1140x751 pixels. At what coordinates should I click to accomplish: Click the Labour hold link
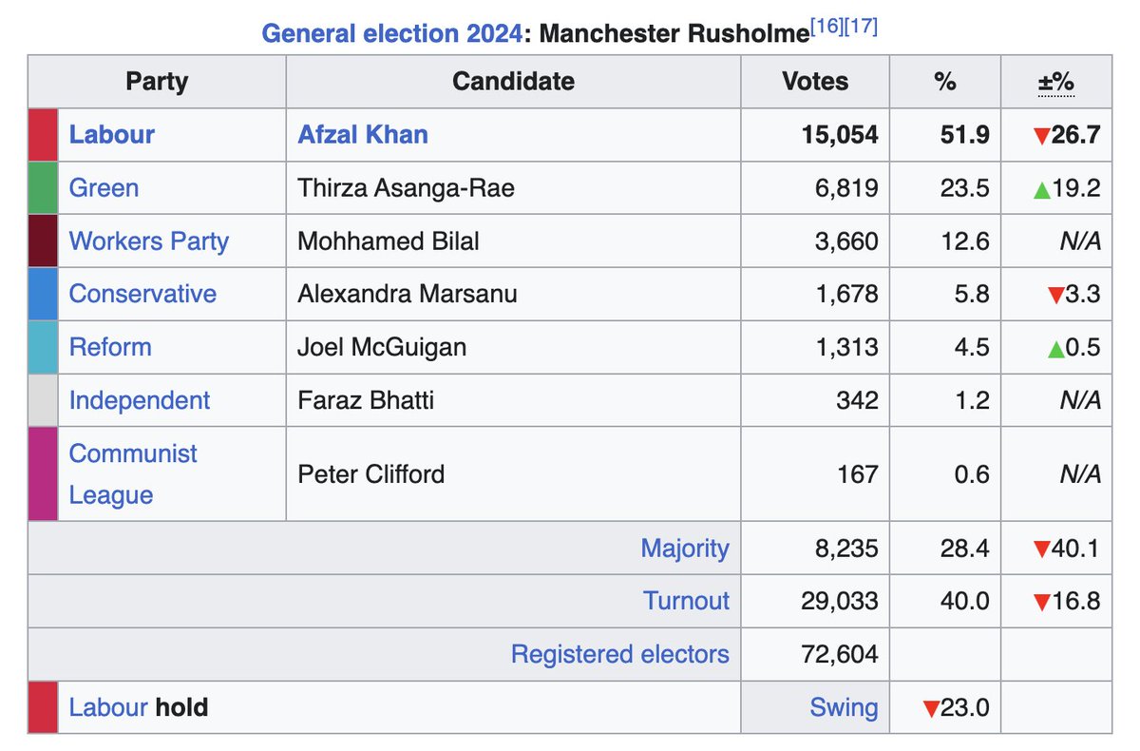pyautogui.click(x=108, y=707)
